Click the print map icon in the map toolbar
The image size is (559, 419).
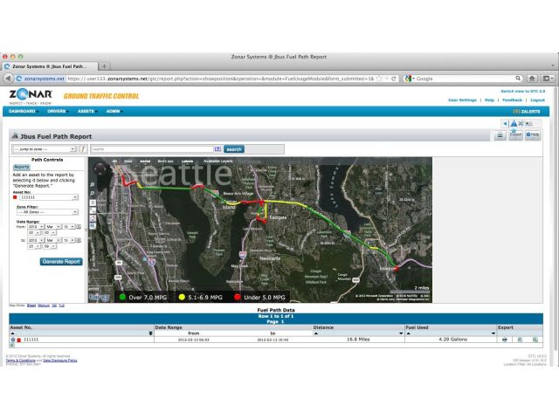tap(93, 226)
